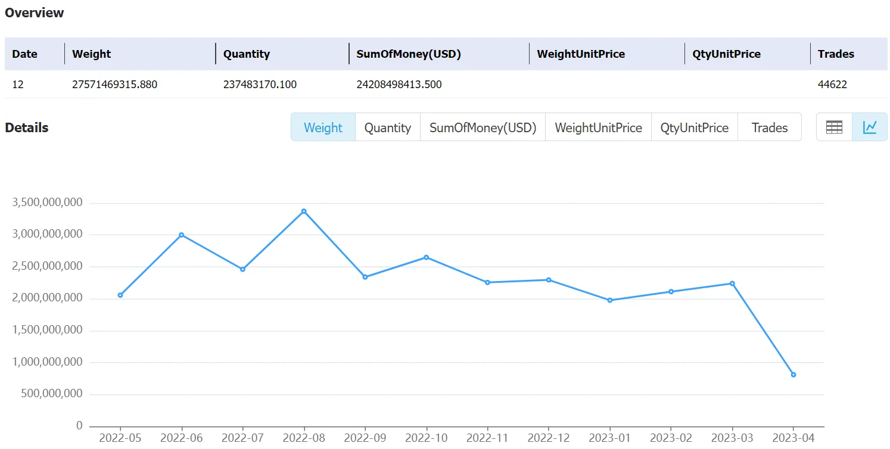Switch to the Trades tab
This screenshot has width=890, height=449.
click(x=770, y=127)
